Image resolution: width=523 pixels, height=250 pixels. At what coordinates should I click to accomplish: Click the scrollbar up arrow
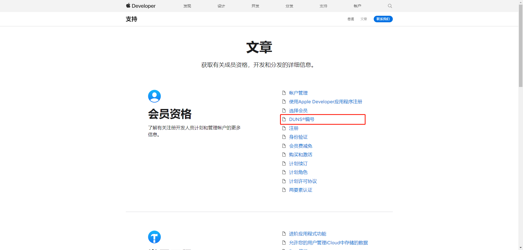[521, 2]
